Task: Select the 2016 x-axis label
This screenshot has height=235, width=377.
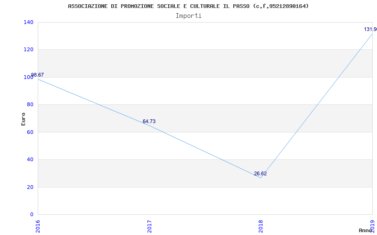Action: 38,227
